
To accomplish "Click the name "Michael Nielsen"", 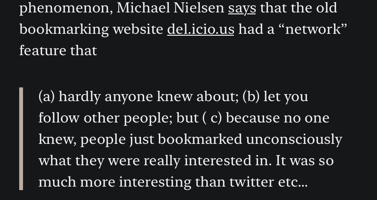I will click(x=170, y=8).
